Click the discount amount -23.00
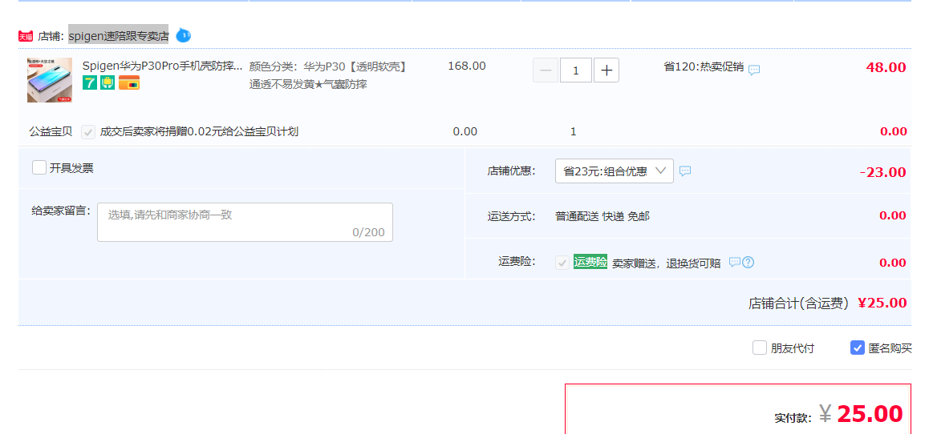The width and height of the screenshot is (929, 434). 882,172
